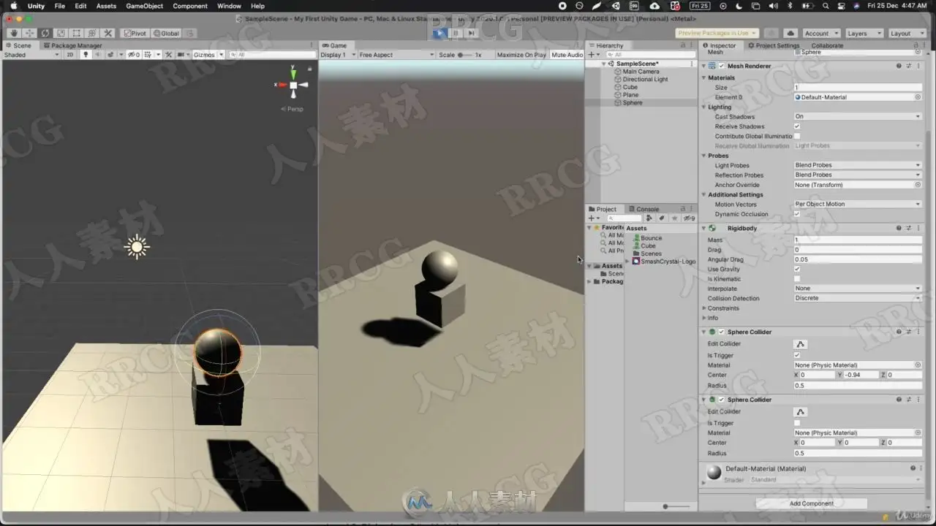Image resolution: width=936 pixels, height=526 pixels.
Task: Toggle first Sphere Collider Is Trigger checkbox
Action: click(797, 355)
